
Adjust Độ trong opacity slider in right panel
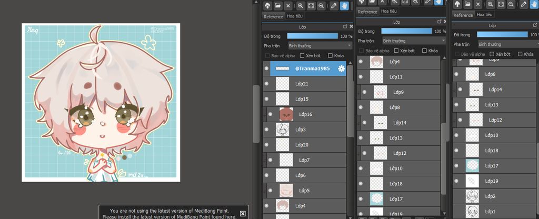point(502,34)
